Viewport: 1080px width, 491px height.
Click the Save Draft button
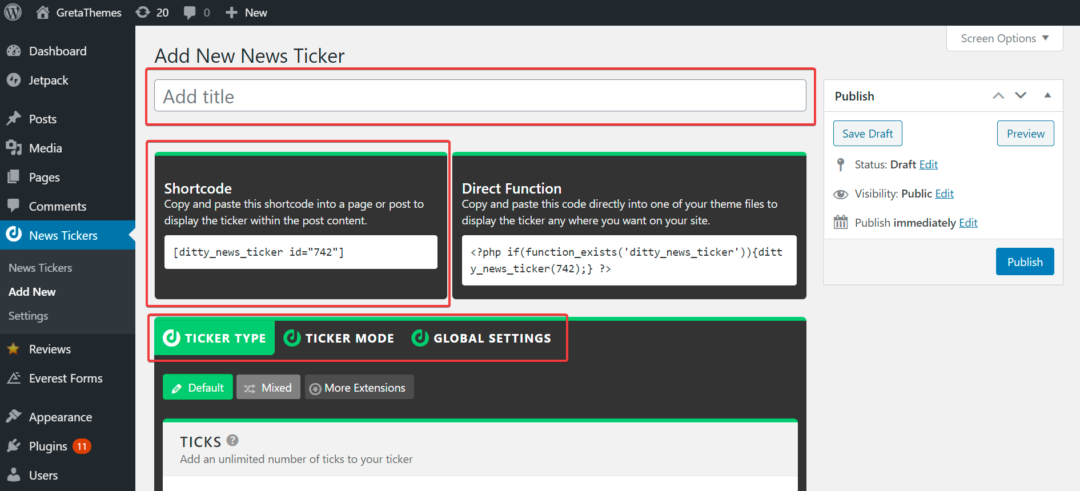[867, 134]
